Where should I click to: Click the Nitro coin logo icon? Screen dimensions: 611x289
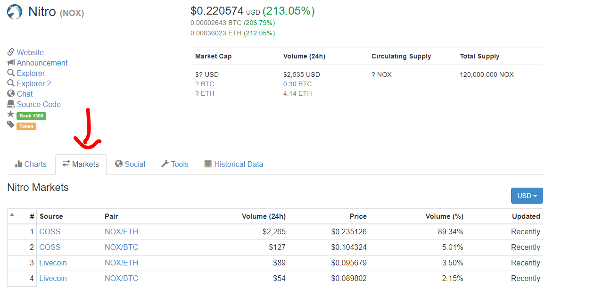(15, 12)
